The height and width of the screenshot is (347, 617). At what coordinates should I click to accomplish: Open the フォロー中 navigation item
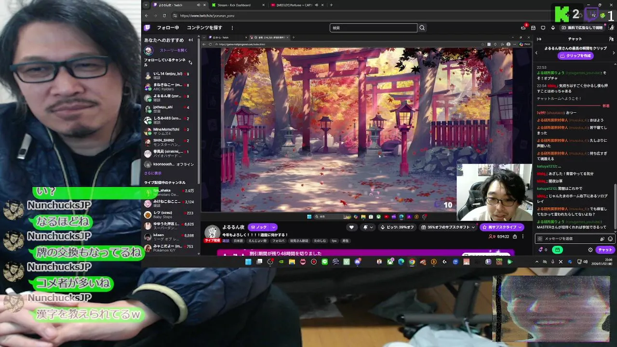pyautogui.click(x=168, y=28)
